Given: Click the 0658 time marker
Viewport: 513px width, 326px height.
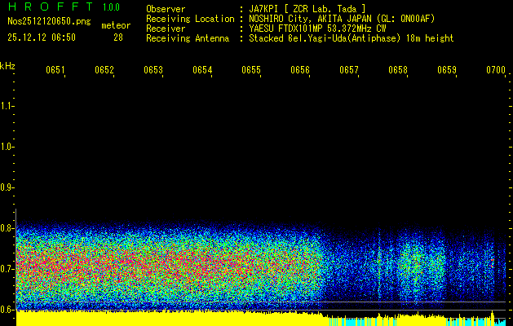Looking at the screenshot, I should click(398, 71).
